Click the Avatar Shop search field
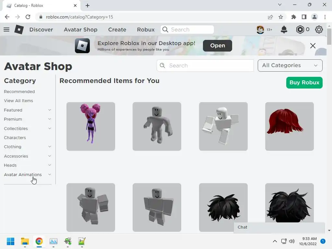This screenshot has width=332, height=249. 205,65
